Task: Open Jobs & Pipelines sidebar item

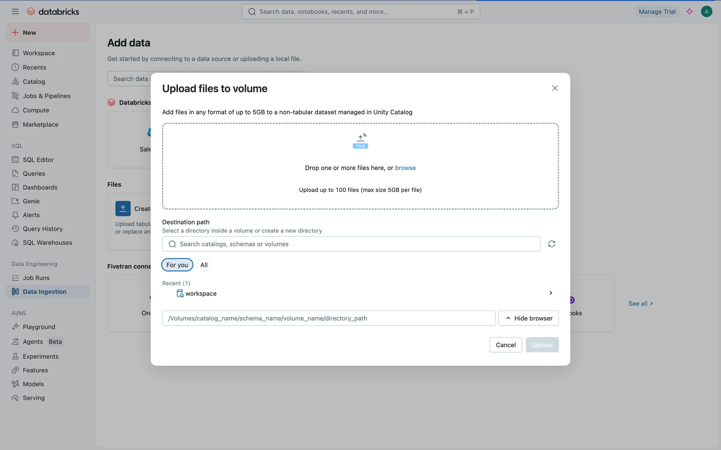Action: click(x=47, y=96)
